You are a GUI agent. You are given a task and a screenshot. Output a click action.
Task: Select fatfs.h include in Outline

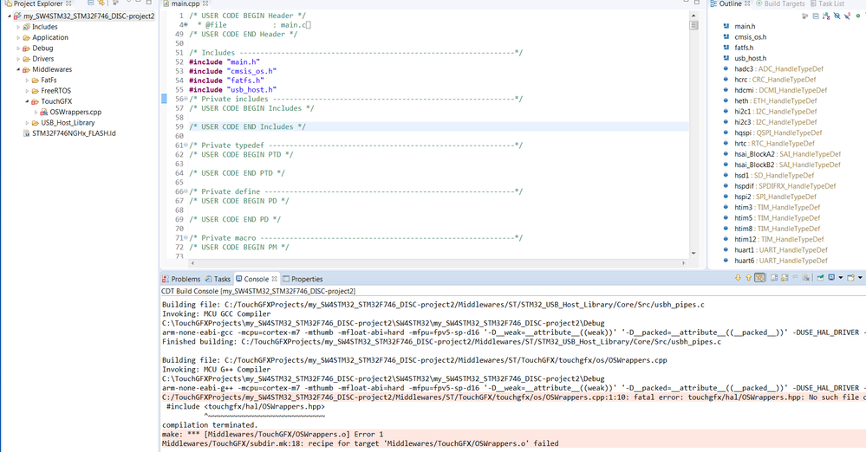(744, 48)
